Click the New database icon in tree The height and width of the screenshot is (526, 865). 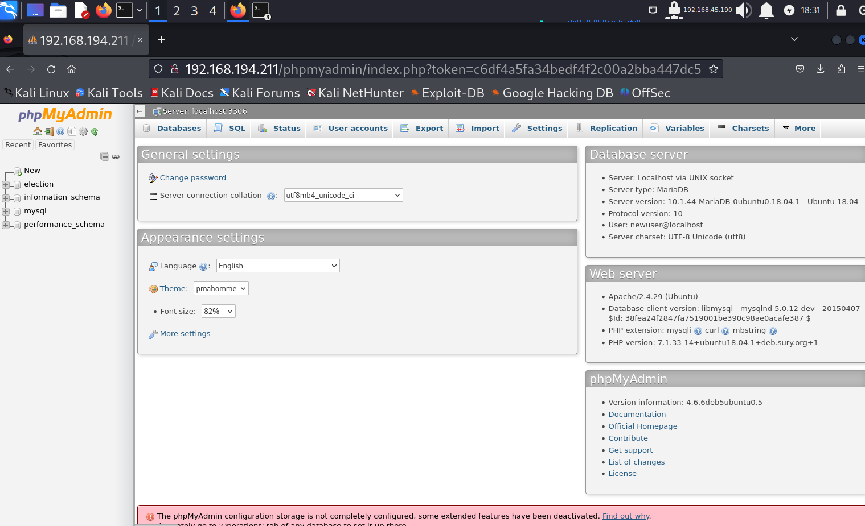tap(18, 171)
